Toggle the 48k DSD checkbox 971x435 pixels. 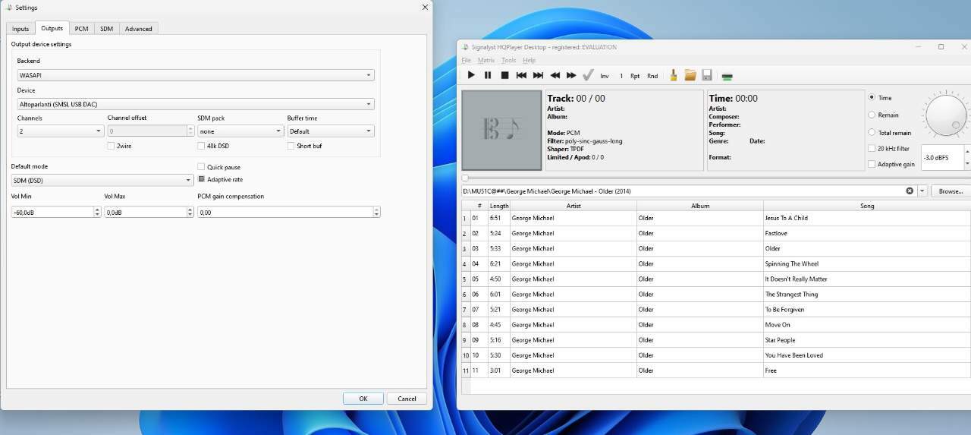click(x=201, y=146)
